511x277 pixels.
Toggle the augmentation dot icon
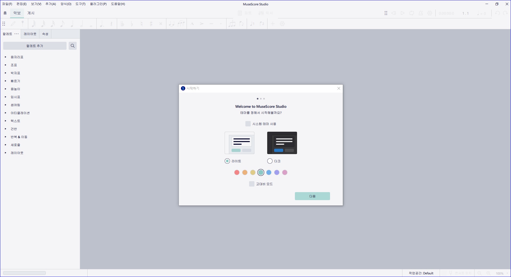click(x=102, y=24)
